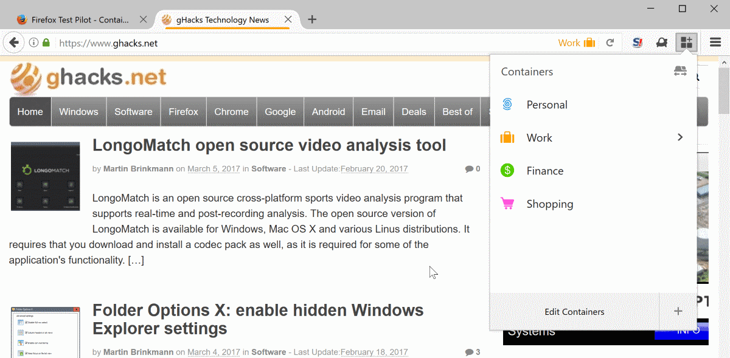Viewport: 730px width, 358px height.
Task: Select the Shopping container
Action: pos(549,204)
